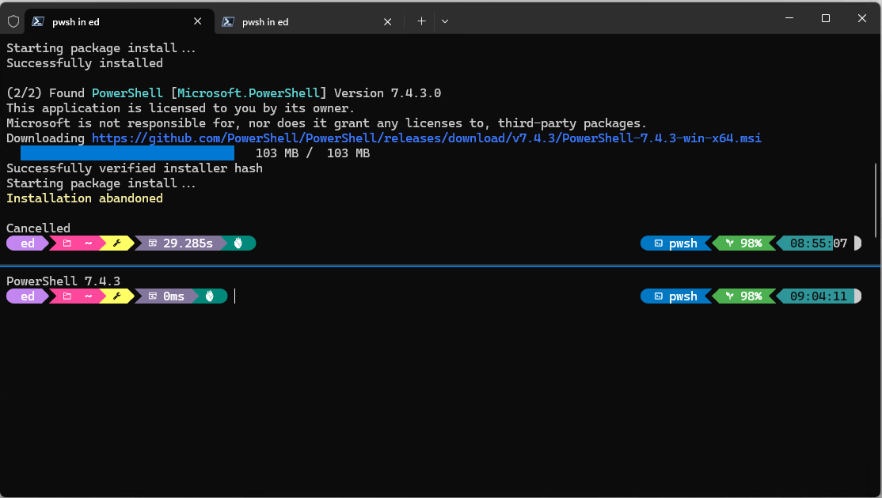The height and width of the screenshot is (498, 882).
Task: Click the terminal scrollbar thumb
Action: click(875, 200)
